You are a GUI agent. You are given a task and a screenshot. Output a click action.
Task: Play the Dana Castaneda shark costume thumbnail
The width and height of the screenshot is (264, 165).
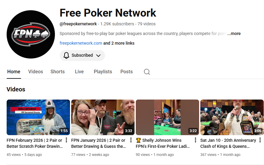click(x=38, y=117)
